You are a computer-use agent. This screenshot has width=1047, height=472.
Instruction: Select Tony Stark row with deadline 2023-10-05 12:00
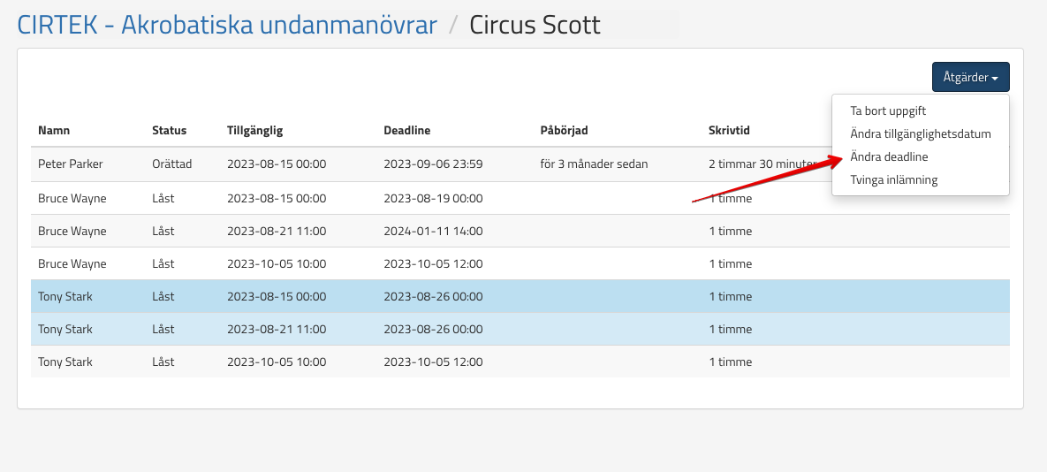click(65, 362)
